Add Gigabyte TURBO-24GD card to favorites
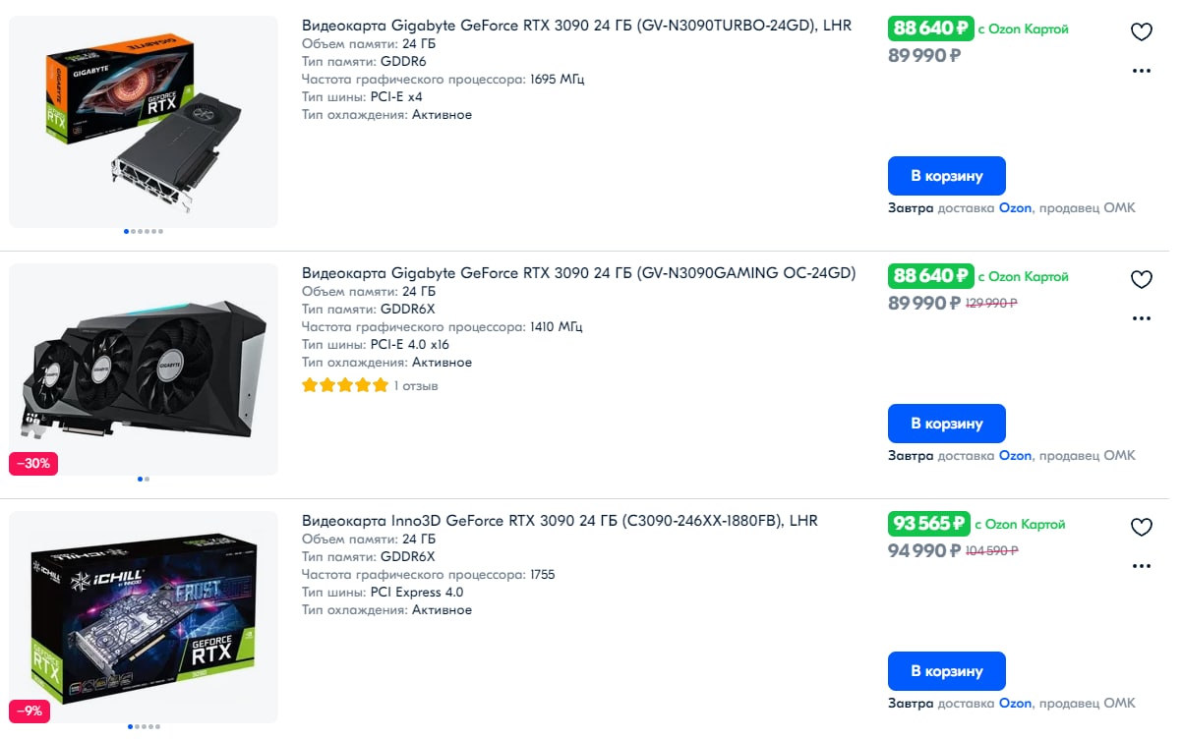 (1141, 32)
